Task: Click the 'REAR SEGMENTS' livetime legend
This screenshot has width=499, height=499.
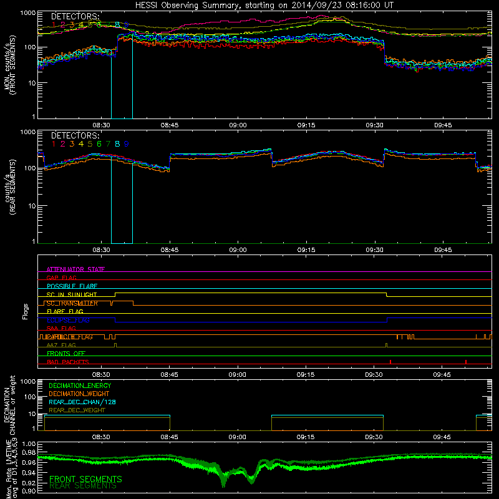Action: [83, 486]
